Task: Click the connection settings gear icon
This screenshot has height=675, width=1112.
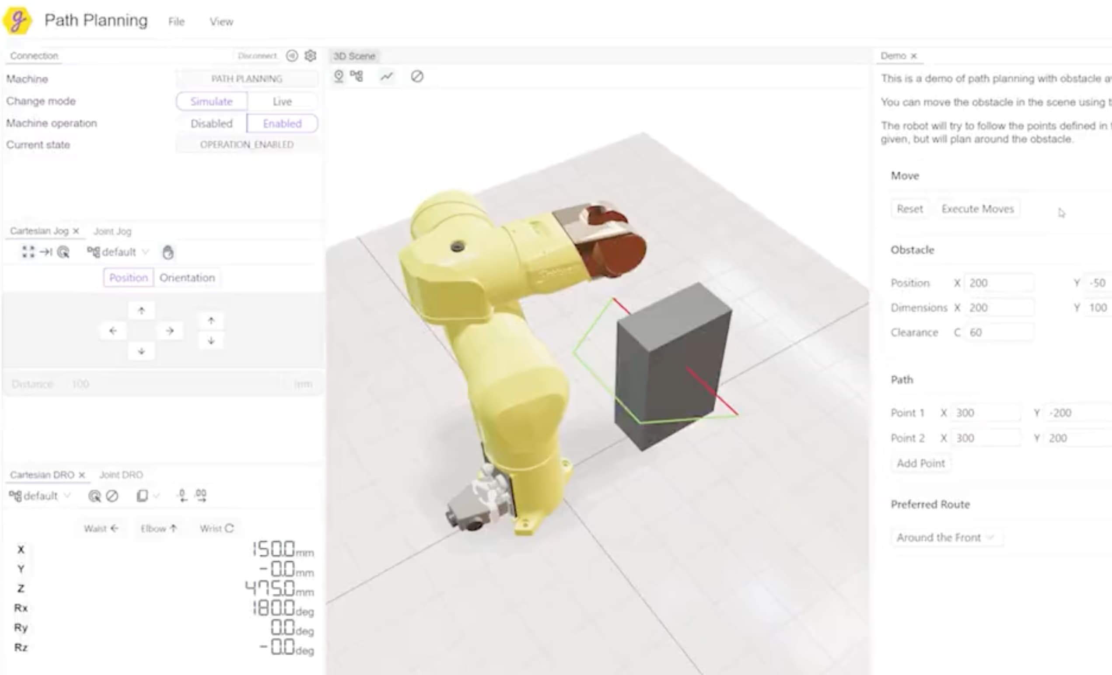Action: [310, 56]
